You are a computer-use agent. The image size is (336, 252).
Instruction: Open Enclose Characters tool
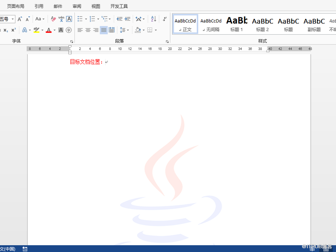point(69,30)
